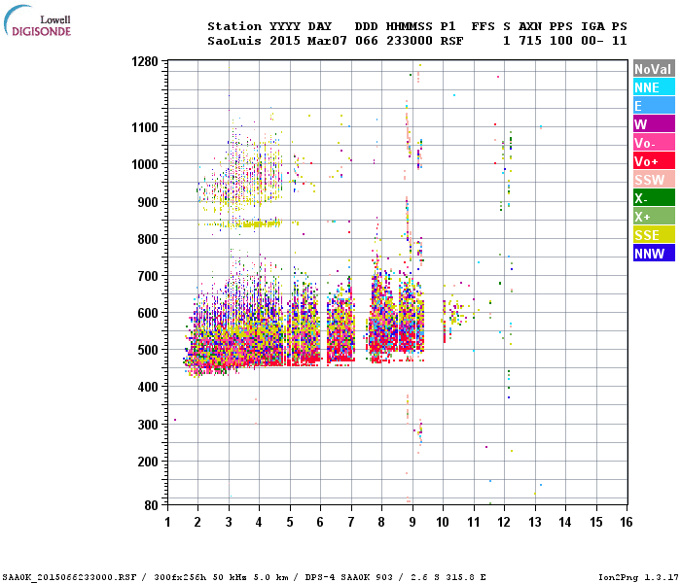This screenshot has width=681, height=583.
Task: Click the 1280 label on height axis
Action: [145, 61]
